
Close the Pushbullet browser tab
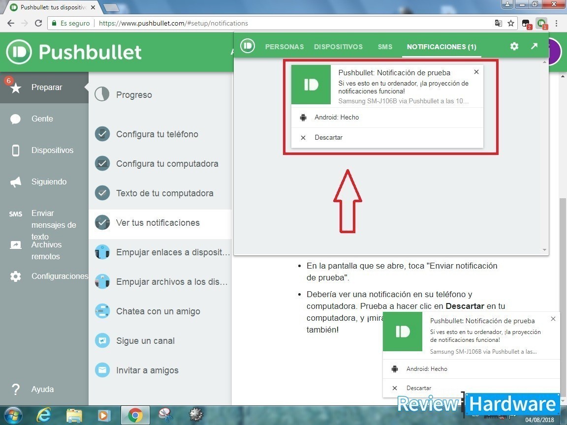point(93,7)
